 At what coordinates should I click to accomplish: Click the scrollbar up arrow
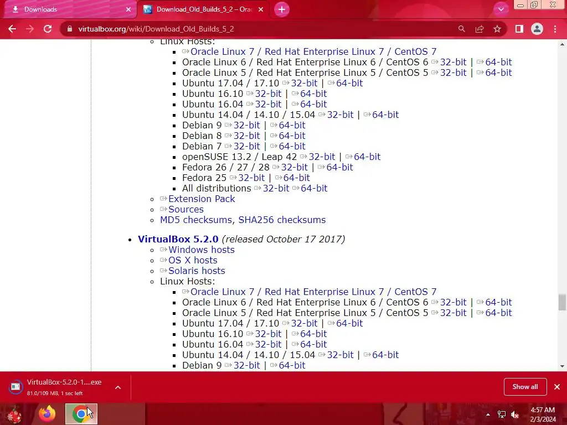pyautogui.click(x=562, y=44)
